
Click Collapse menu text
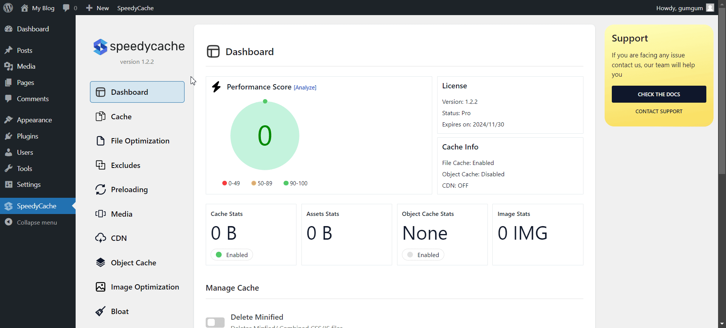coord(37,223)
